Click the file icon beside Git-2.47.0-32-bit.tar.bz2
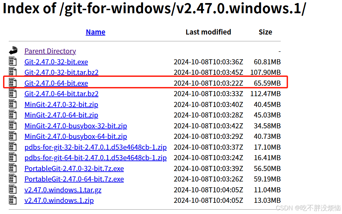Viewport: 342px width, 214px height. [13, 71]
